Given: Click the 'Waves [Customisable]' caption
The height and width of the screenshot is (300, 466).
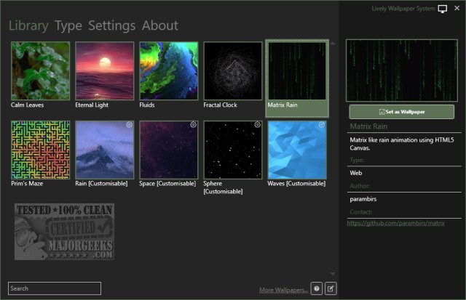Looking at the screenshot, I should click(x=296, y=184).
